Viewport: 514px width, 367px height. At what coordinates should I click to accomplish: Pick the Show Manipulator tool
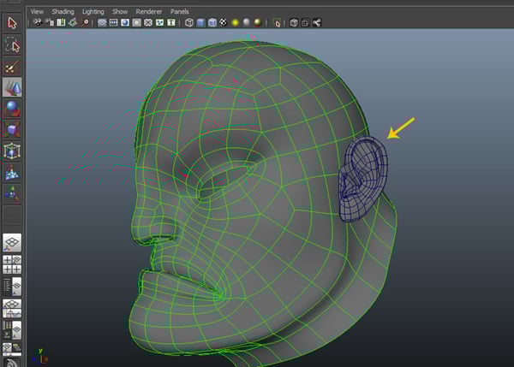click(12, 194)
